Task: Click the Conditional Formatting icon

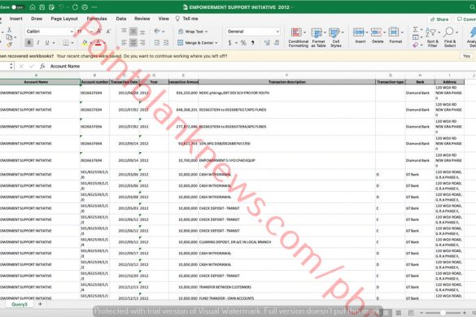Action: [296, 33]
